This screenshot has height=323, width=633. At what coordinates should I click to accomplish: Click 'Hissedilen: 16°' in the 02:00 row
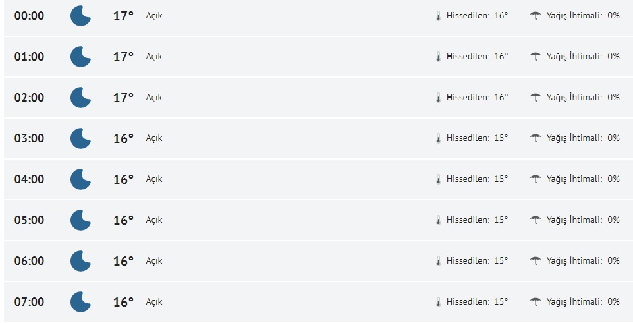[x=477, y=98]
